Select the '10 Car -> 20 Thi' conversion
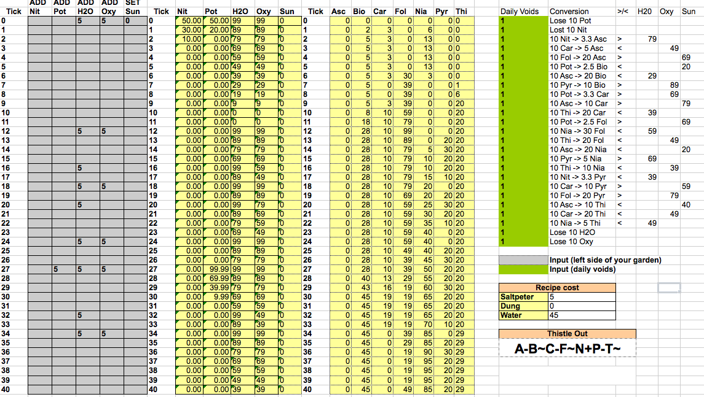The image size is (704, 397). click(x=582, y=214)
